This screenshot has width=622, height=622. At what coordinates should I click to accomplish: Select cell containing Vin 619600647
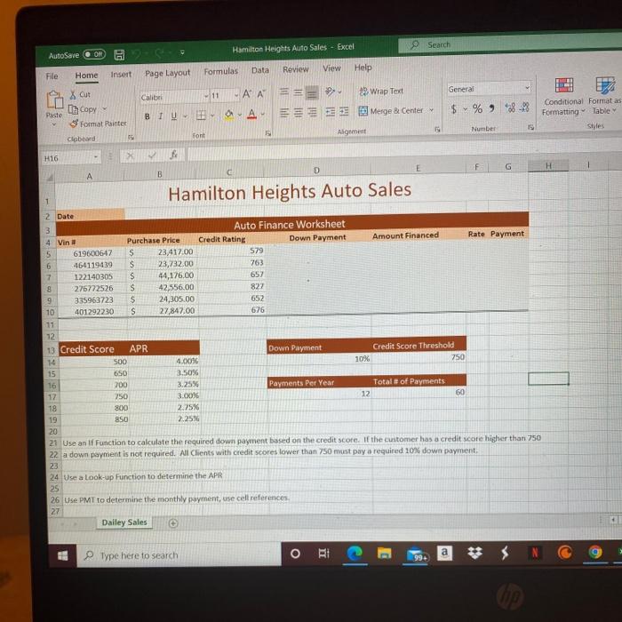click(x=92, y=253)
